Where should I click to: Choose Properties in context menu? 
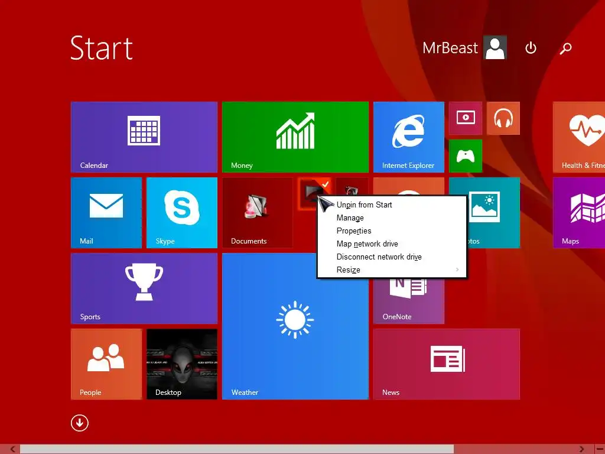(x=354, y=231)
